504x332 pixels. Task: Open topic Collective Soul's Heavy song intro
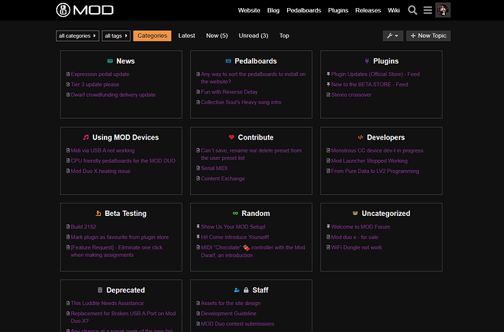[x=241, y=102]
